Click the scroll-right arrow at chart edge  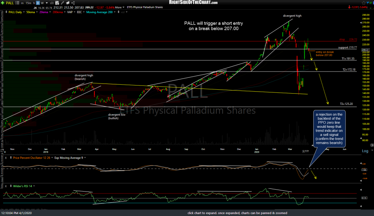click(x=372, y=145)
